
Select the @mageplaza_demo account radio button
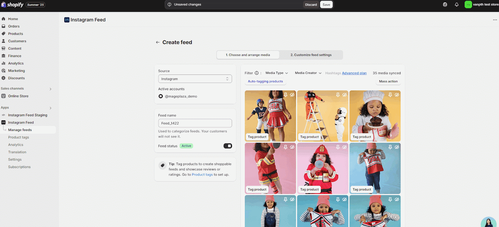(161, 96)
